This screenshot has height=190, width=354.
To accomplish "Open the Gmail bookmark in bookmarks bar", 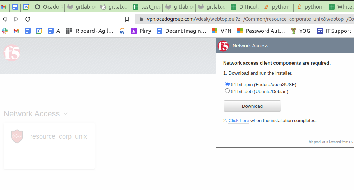I will (16, 31).
